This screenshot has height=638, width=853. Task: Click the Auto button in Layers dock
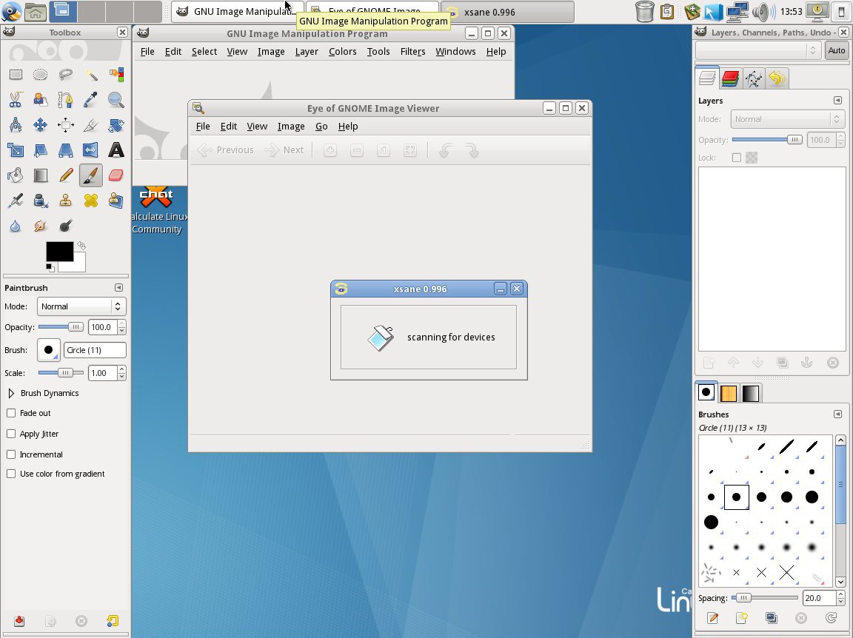[x=836, y=50]
